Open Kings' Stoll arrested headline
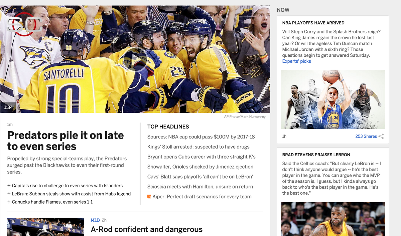401x236 pixels. 198,147
